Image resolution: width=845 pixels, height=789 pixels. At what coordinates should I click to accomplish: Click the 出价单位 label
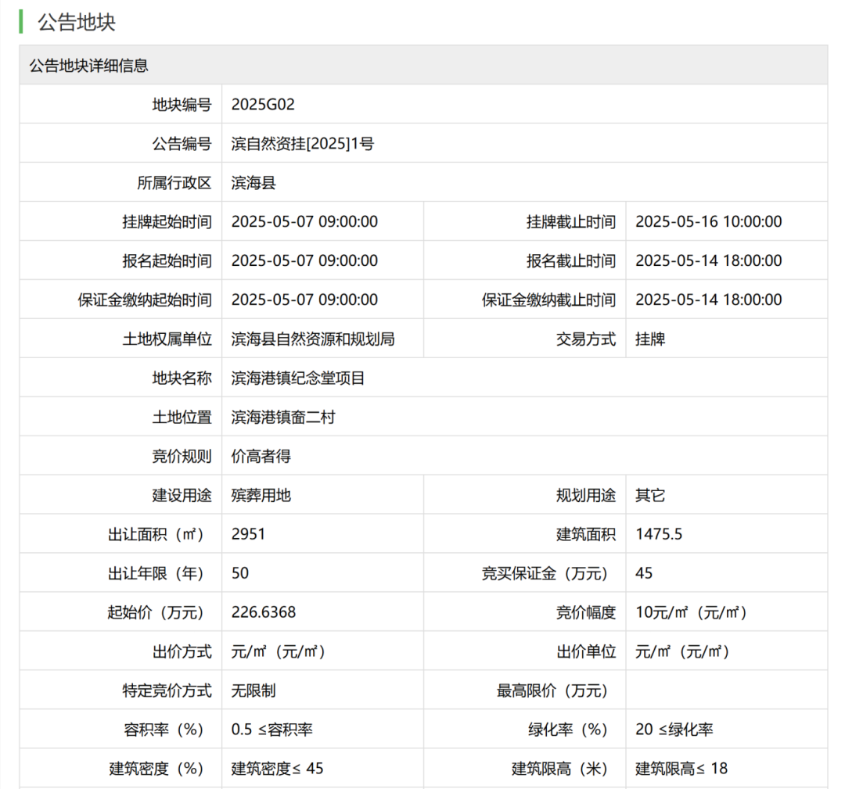pos(586,651)
